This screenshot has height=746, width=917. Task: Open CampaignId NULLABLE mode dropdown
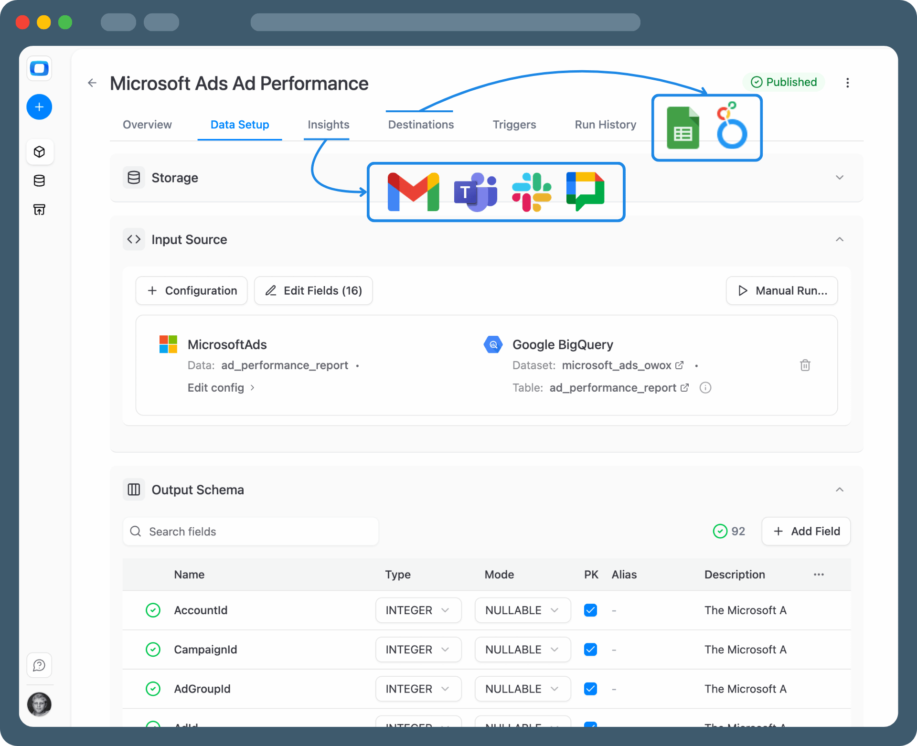coord(522,650)
